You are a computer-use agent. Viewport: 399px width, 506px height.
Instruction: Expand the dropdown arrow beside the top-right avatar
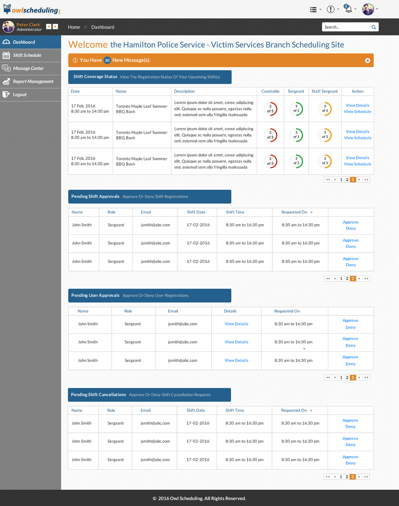(x=377, y=9)
